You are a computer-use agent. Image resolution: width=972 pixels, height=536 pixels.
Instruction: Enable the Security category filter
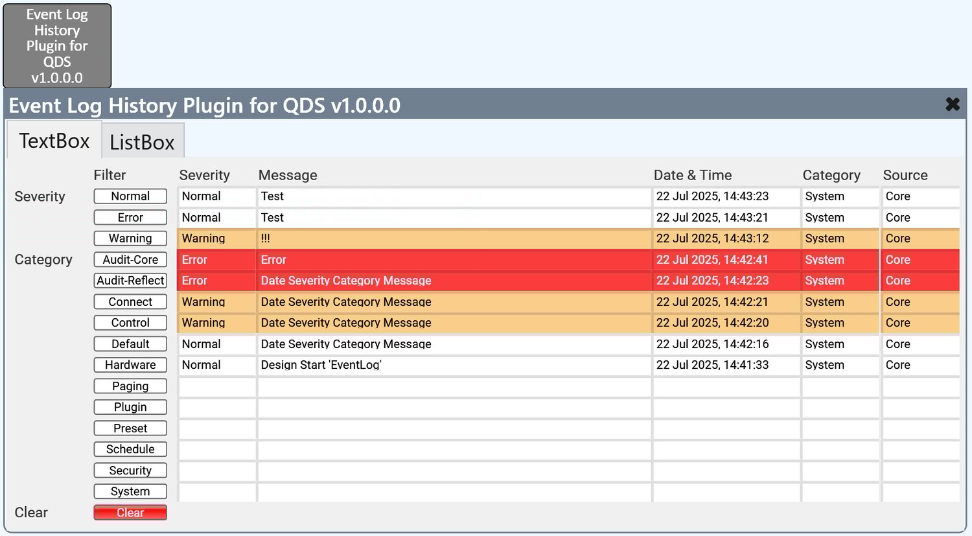click(130, 471)
